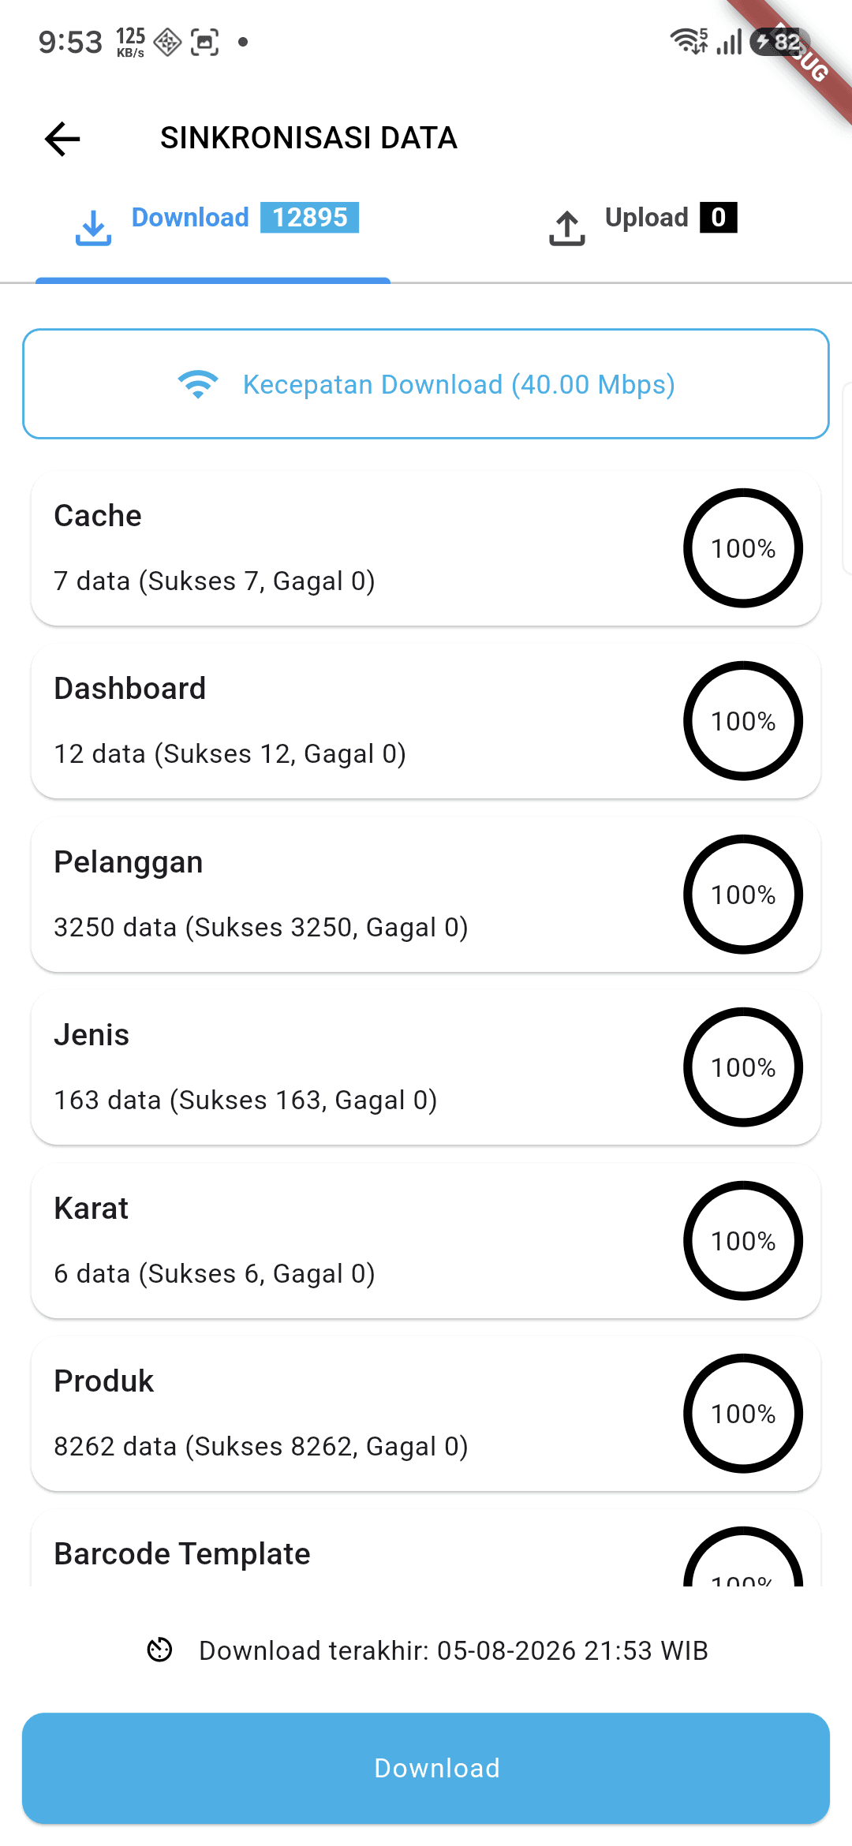
Task: Click the download tray icon in tab
Action: click(93, 227)
